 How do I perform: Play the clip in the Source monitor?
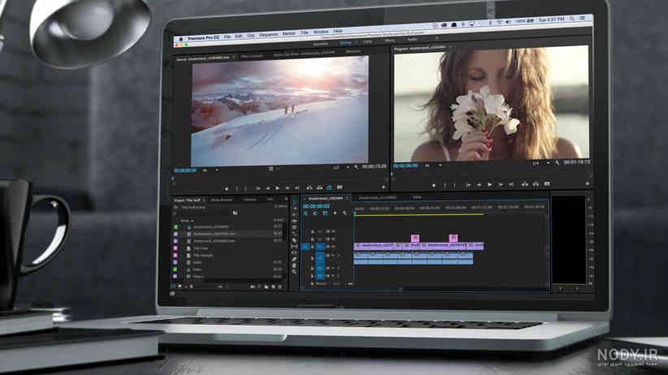[x=277, y=187]
